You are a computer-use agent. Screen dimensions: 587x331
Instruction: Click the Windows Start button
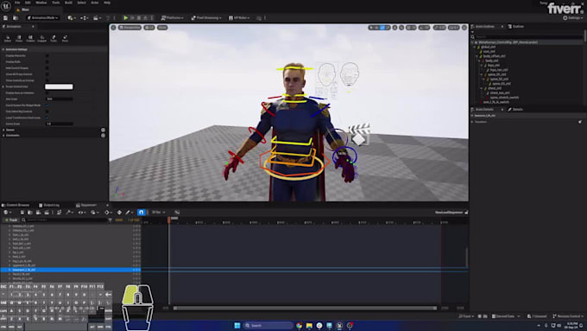237,325
